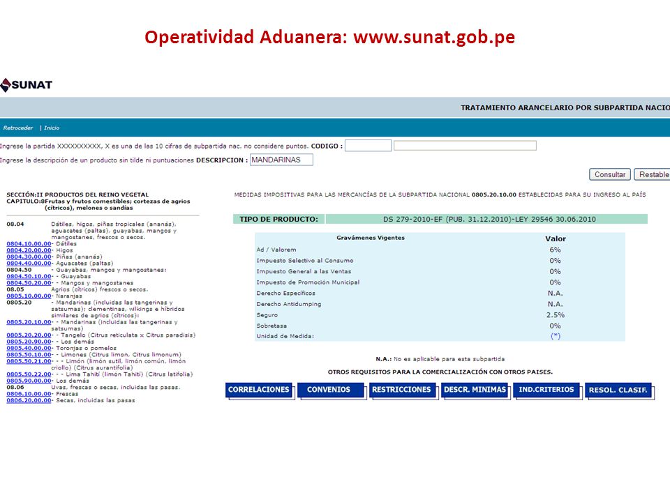Open subpartida 0804.50.20.00 Mangos y mangostanes

click(29, 282)
